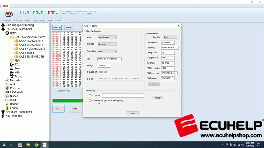The height and width of the screenshot is (148, 264).
Task: Click the Write button
Action: point(75,109)
